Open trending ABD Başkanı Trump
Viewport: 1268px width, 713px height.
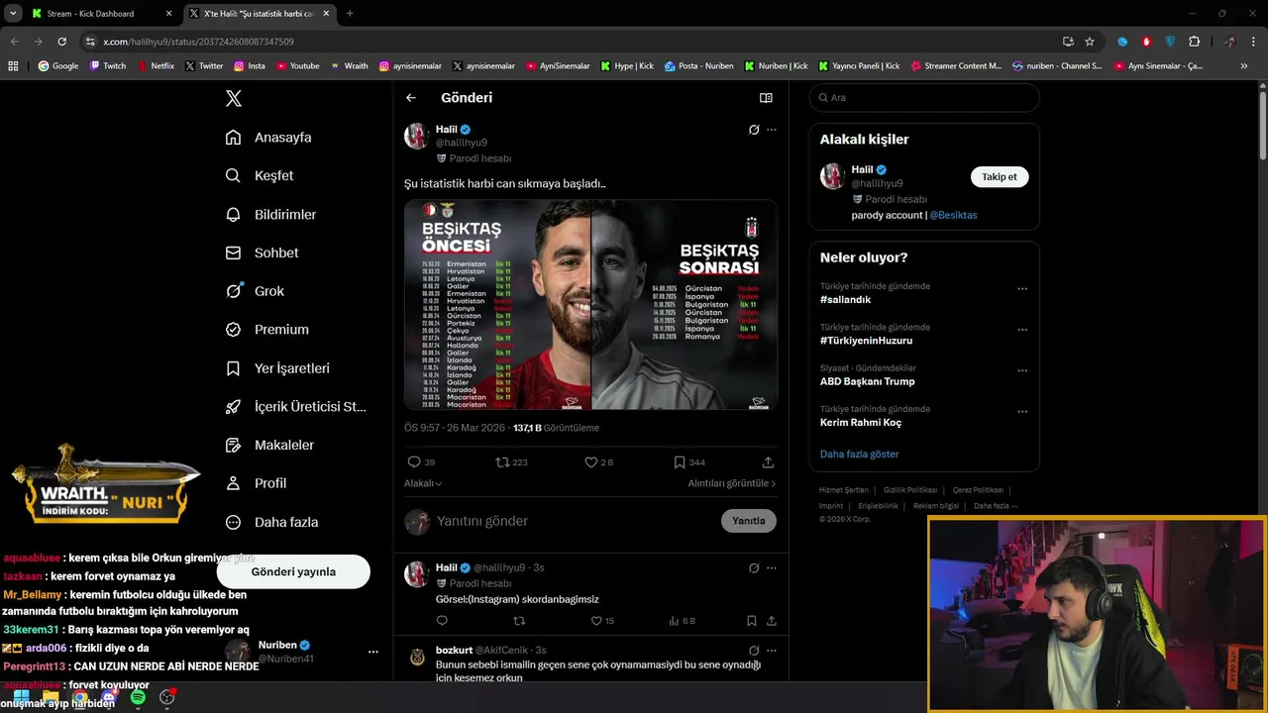(x=867, y=381)
